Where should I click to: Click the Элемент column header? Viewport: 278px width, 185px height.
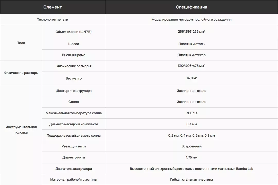[x=53, y=7]
